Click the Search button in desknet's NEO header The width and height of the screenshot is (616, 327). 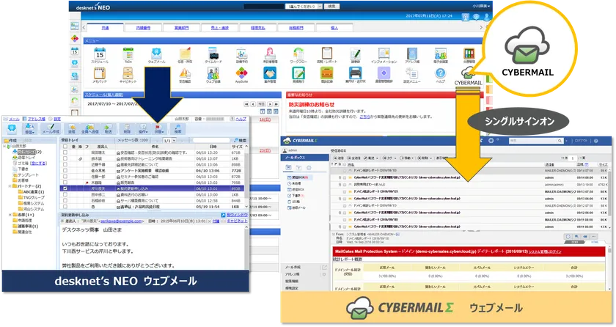[331, 7]
